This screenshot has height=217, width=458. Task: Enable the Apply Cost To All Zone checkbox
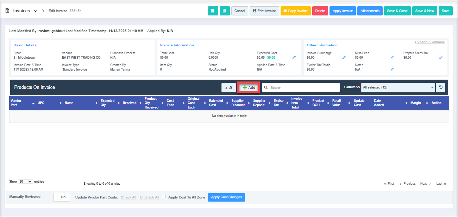click(x=164, y=197)
